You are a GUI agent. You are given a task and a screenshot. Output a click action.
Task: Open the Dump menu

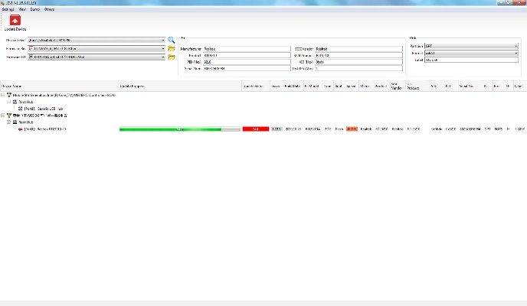[x=35, y=9]
